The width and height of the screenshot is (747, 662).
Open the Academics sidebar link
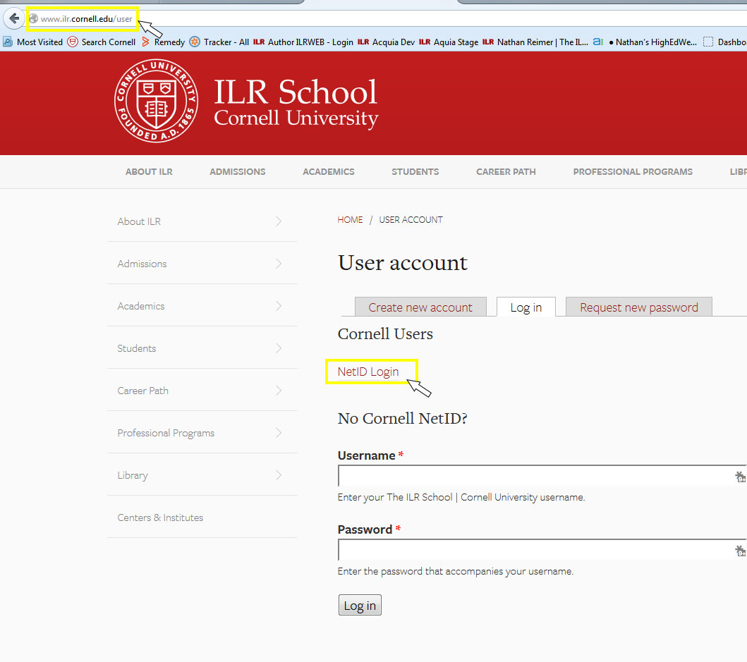click(x=141, y=306)
